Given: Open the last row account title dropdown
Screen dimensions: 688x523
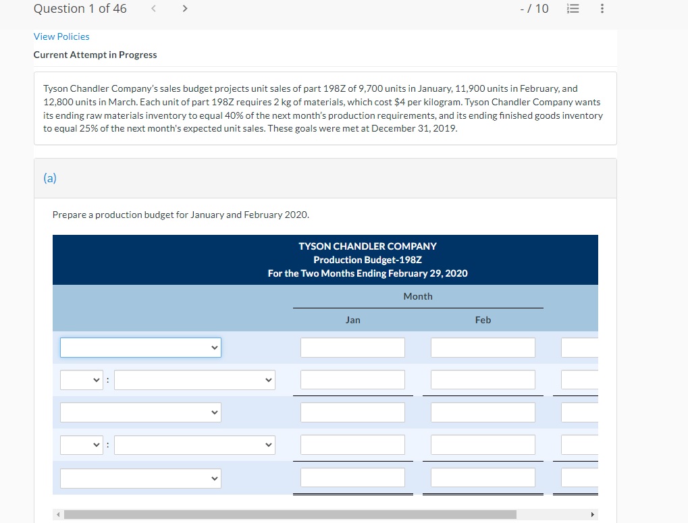Looking at the screenshot, I should pos(140,478).
